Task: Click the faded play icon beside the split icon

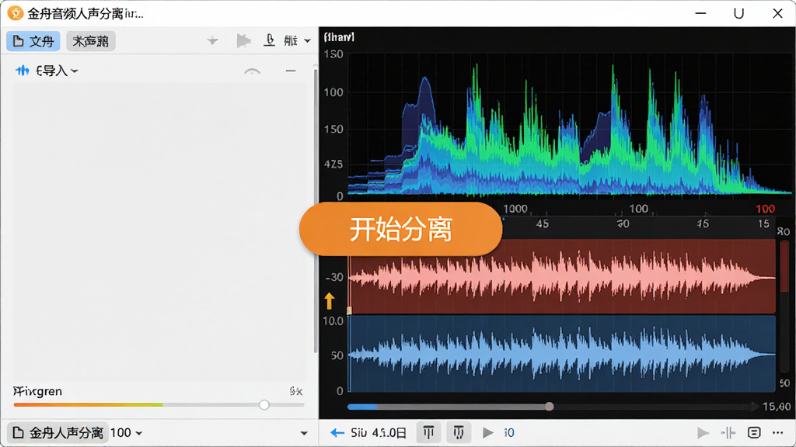Action: [x=703, y=433]
